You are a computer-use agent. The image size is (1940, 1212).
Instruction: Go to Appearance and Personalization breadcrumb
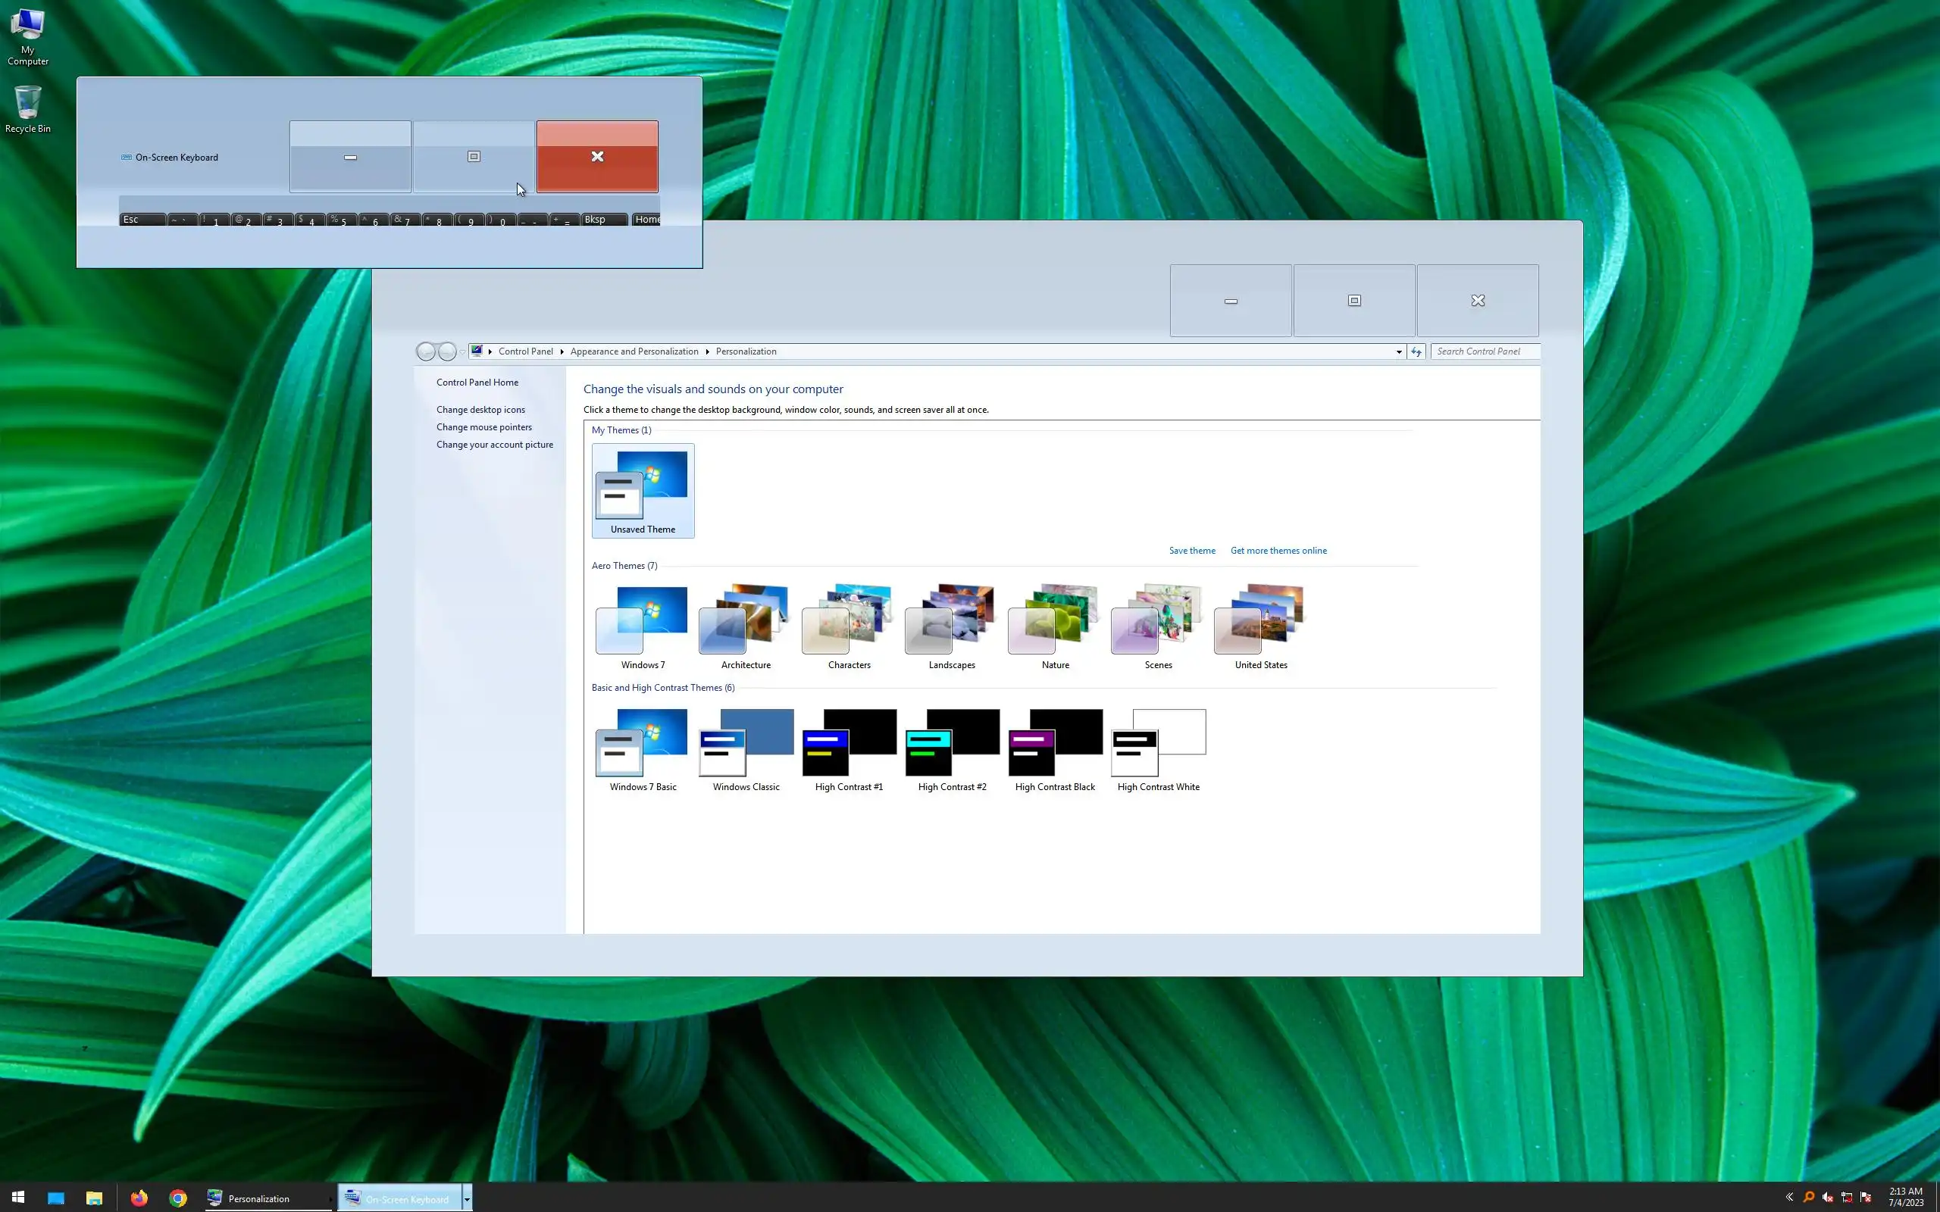[634, 351]
